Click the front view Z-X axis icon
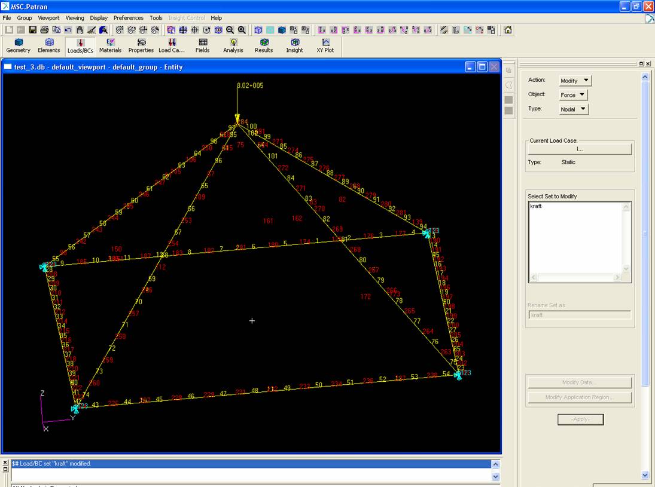 (322, 30)
